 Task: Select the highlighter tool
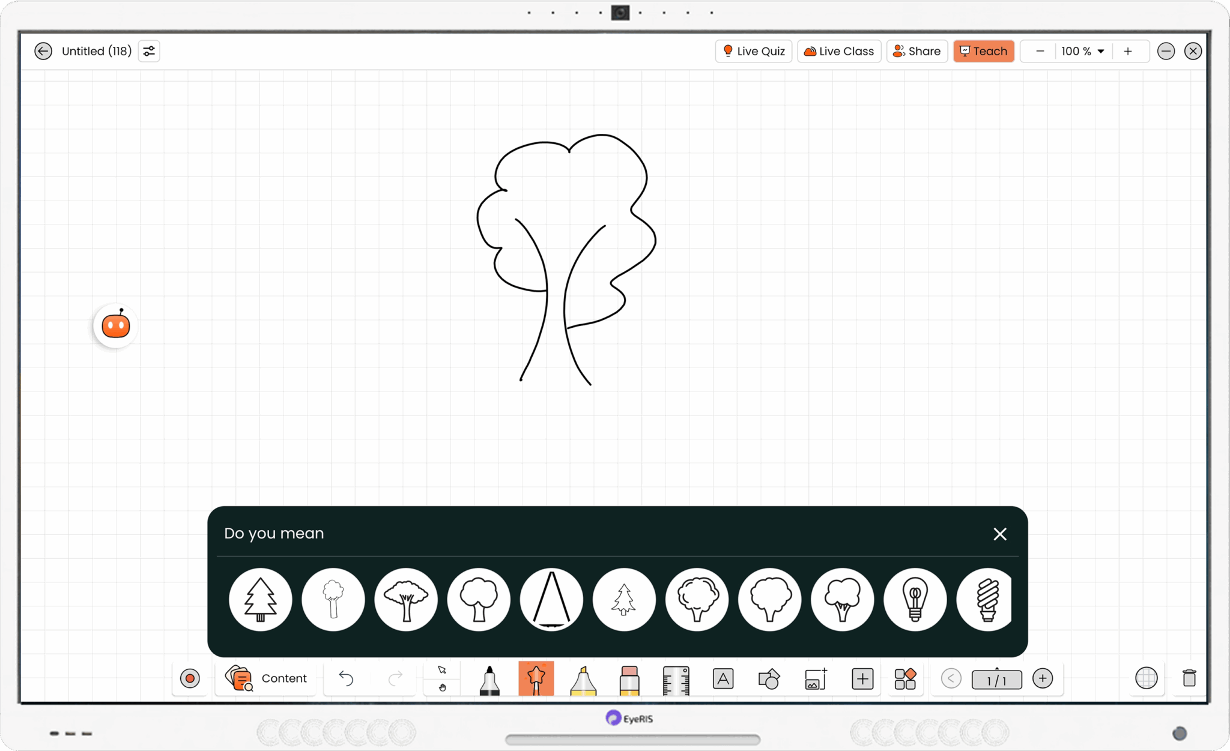[583, 678]
